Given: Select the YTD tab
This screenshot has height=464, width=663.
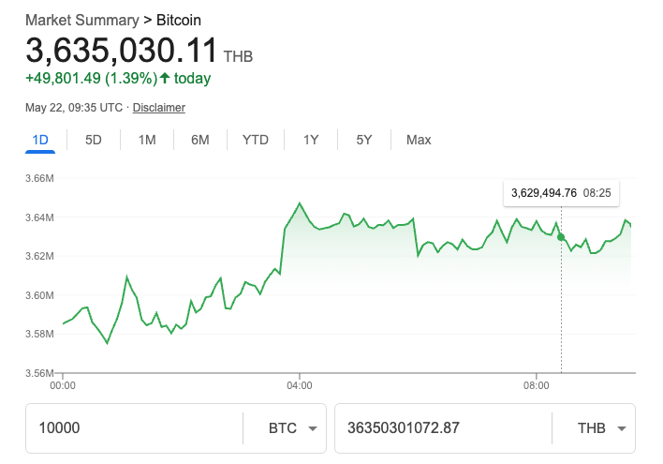Looking at the screenshot, I should (256, 140).
